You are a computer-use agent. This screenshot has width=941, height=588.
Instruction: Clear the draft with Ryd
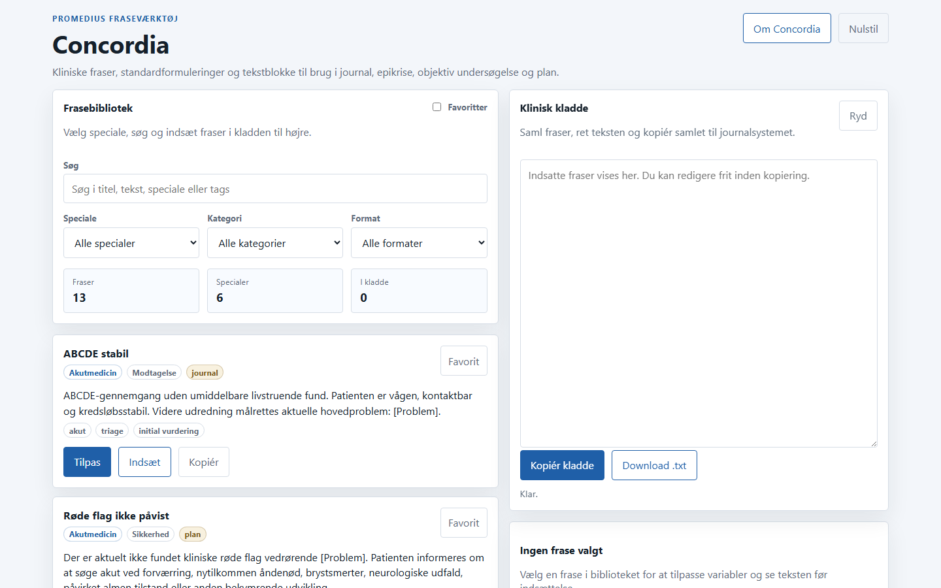(x=858, y=116)
